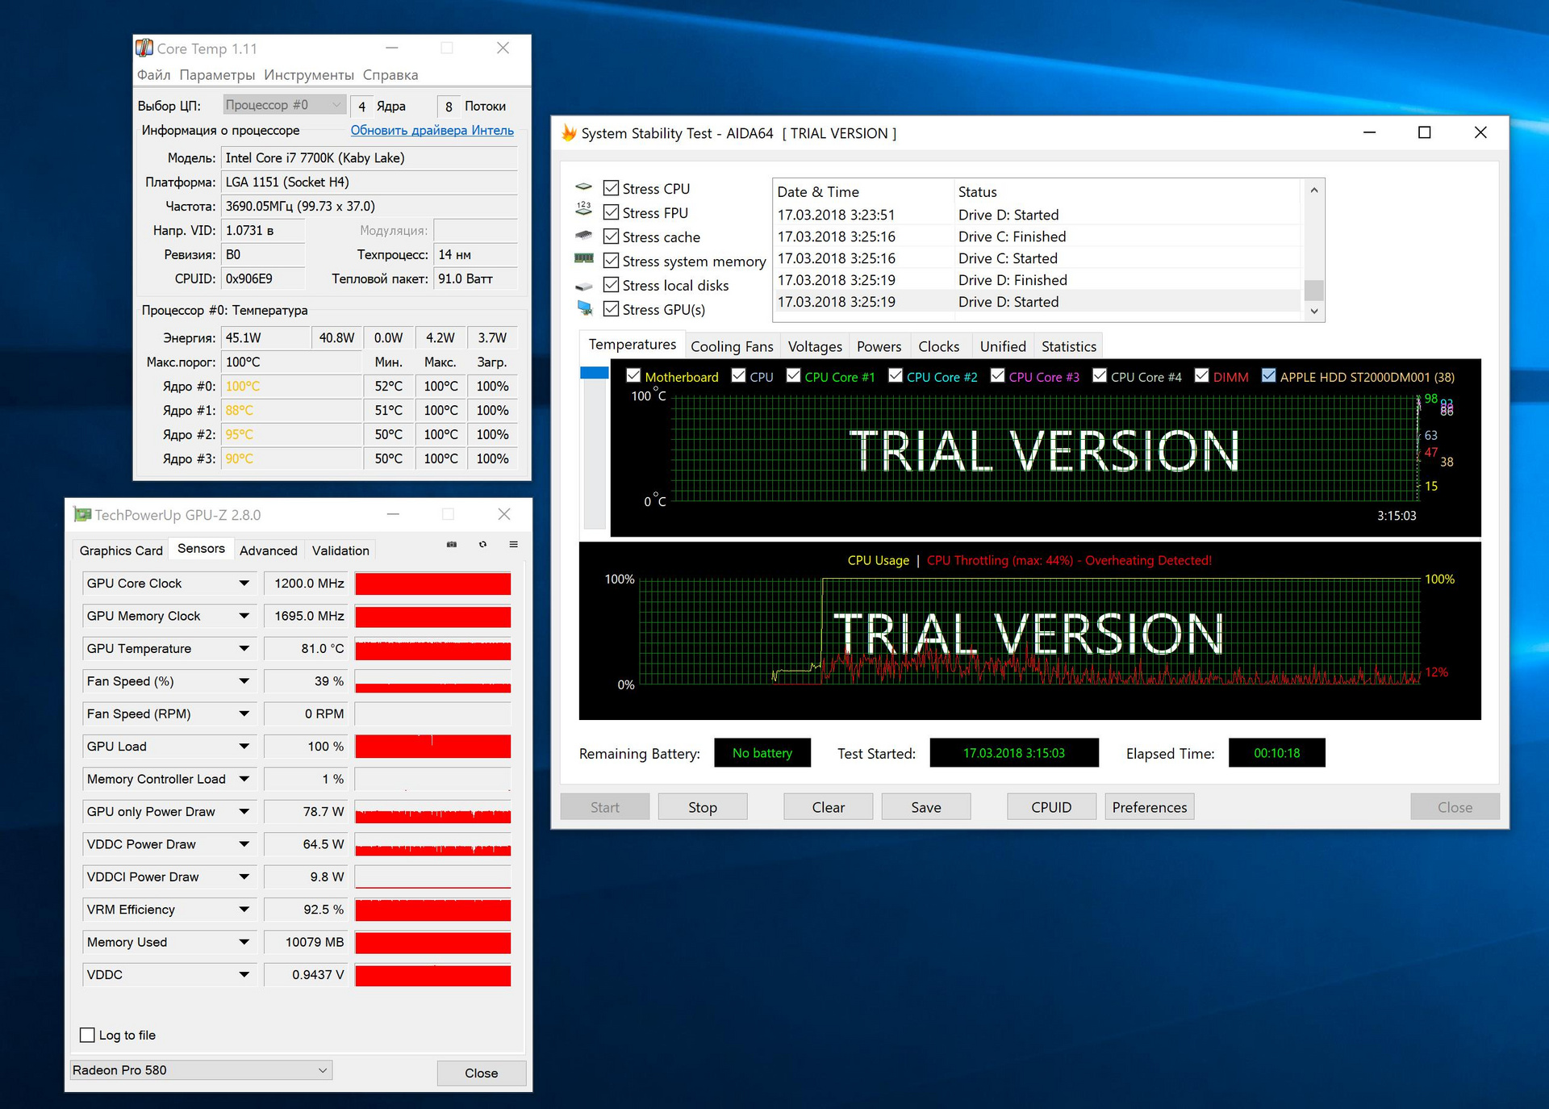Screen dimensions: 1549x1109
Task: Toggle CPU Core #1 graph checkbox
Action: point(793,376)
